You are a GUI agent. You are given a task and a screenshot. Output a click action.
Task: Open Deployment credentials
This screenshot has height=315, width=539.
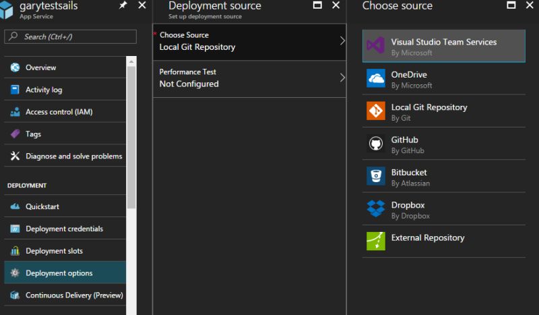[x=65, y=229]
